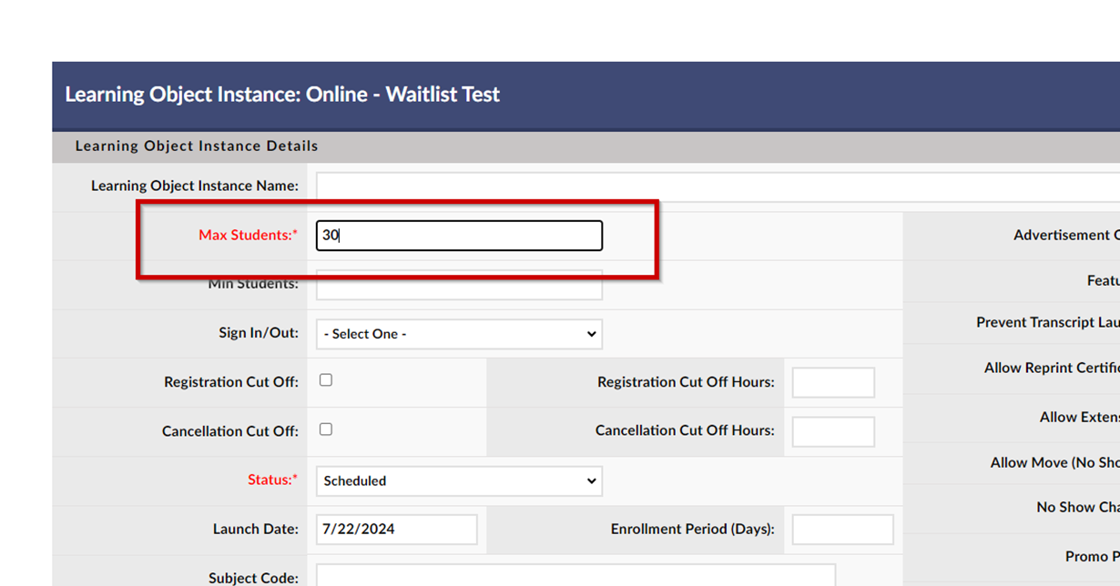The height and width of the screenshot is (586, 1120).
Task: Click the Registration Cut Off label
Action: 231,382
